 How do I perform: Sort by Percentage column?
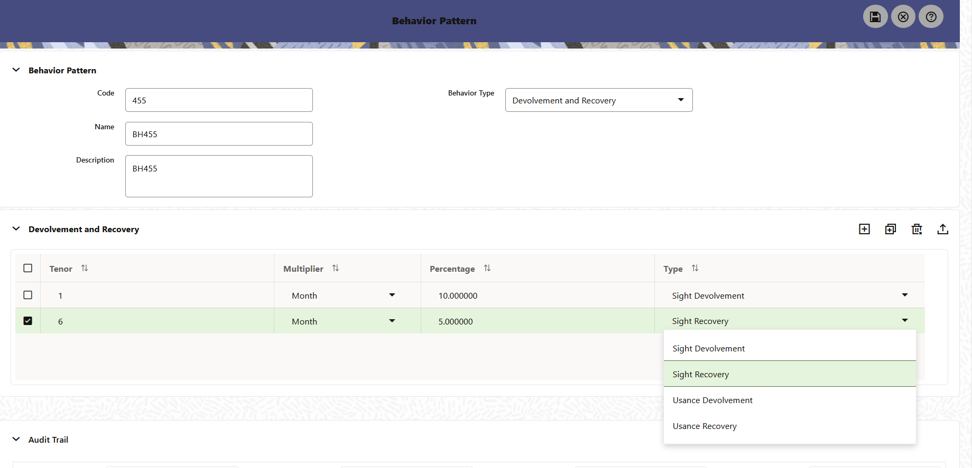(x=487, y=269)
